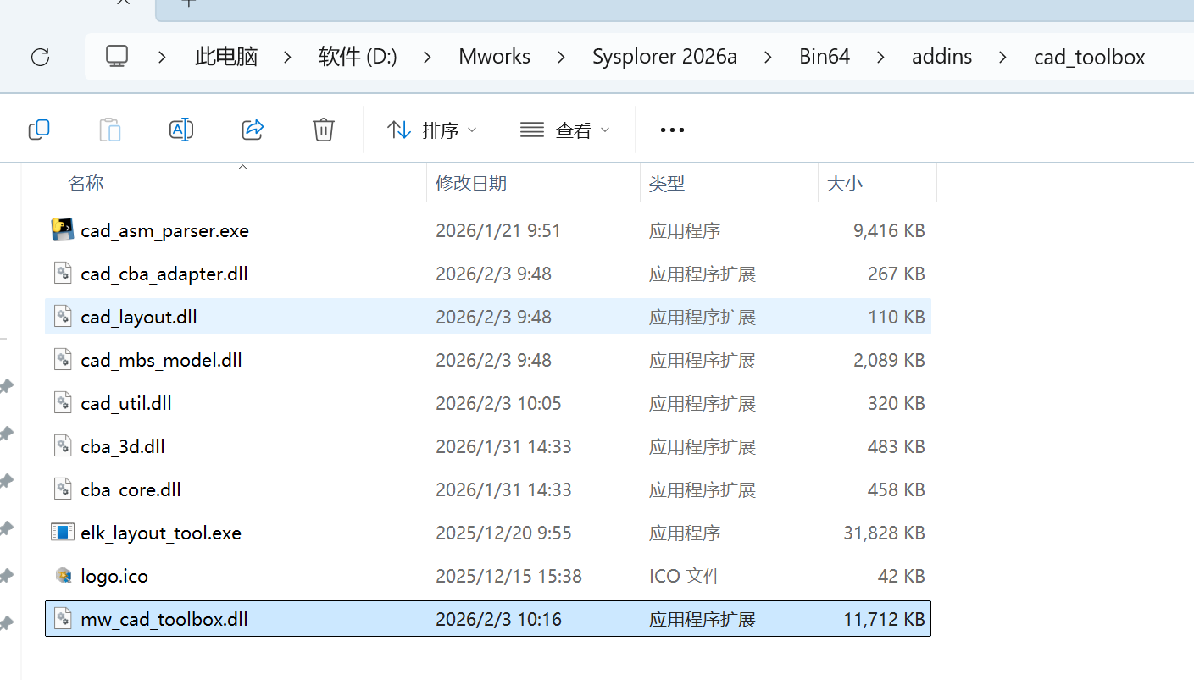Navigate to 软件 (D:) in the address bar
Viewport: 1194px width, 680px height.
tap(358, 57)
